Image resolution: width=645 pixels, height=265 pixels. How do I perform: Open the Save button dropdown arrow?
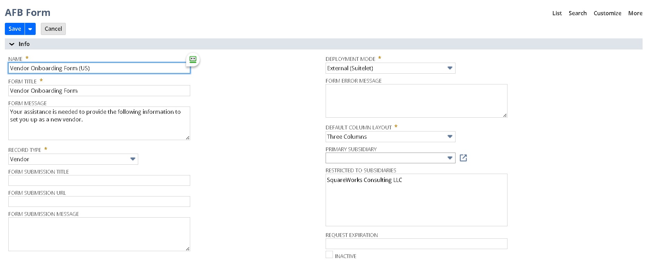tap(30, 29)
